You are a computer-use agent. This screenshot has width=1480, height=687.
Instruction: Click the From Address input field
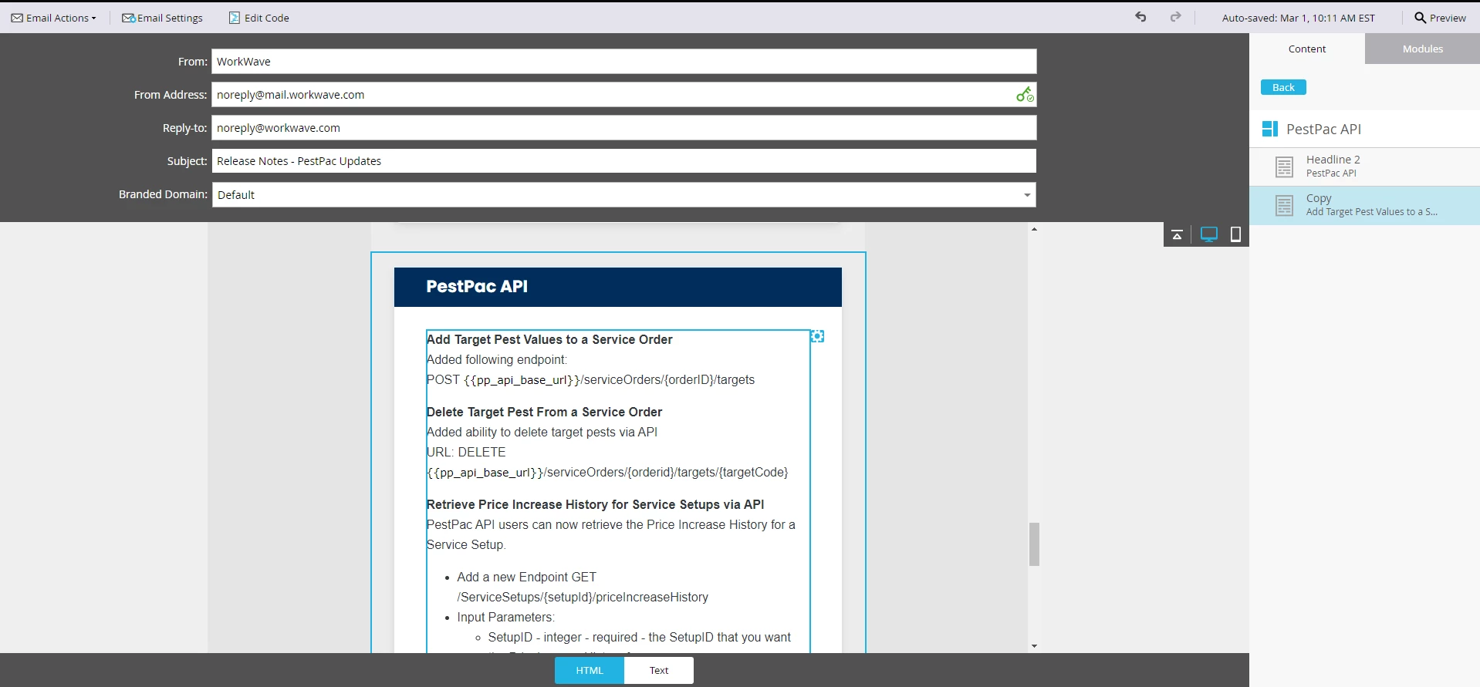(x=623, y=95)
